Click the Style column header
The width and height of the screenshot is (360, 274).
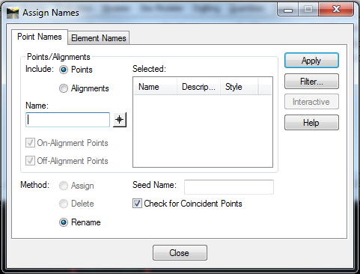pyautogui.click(x=239, y=87)
